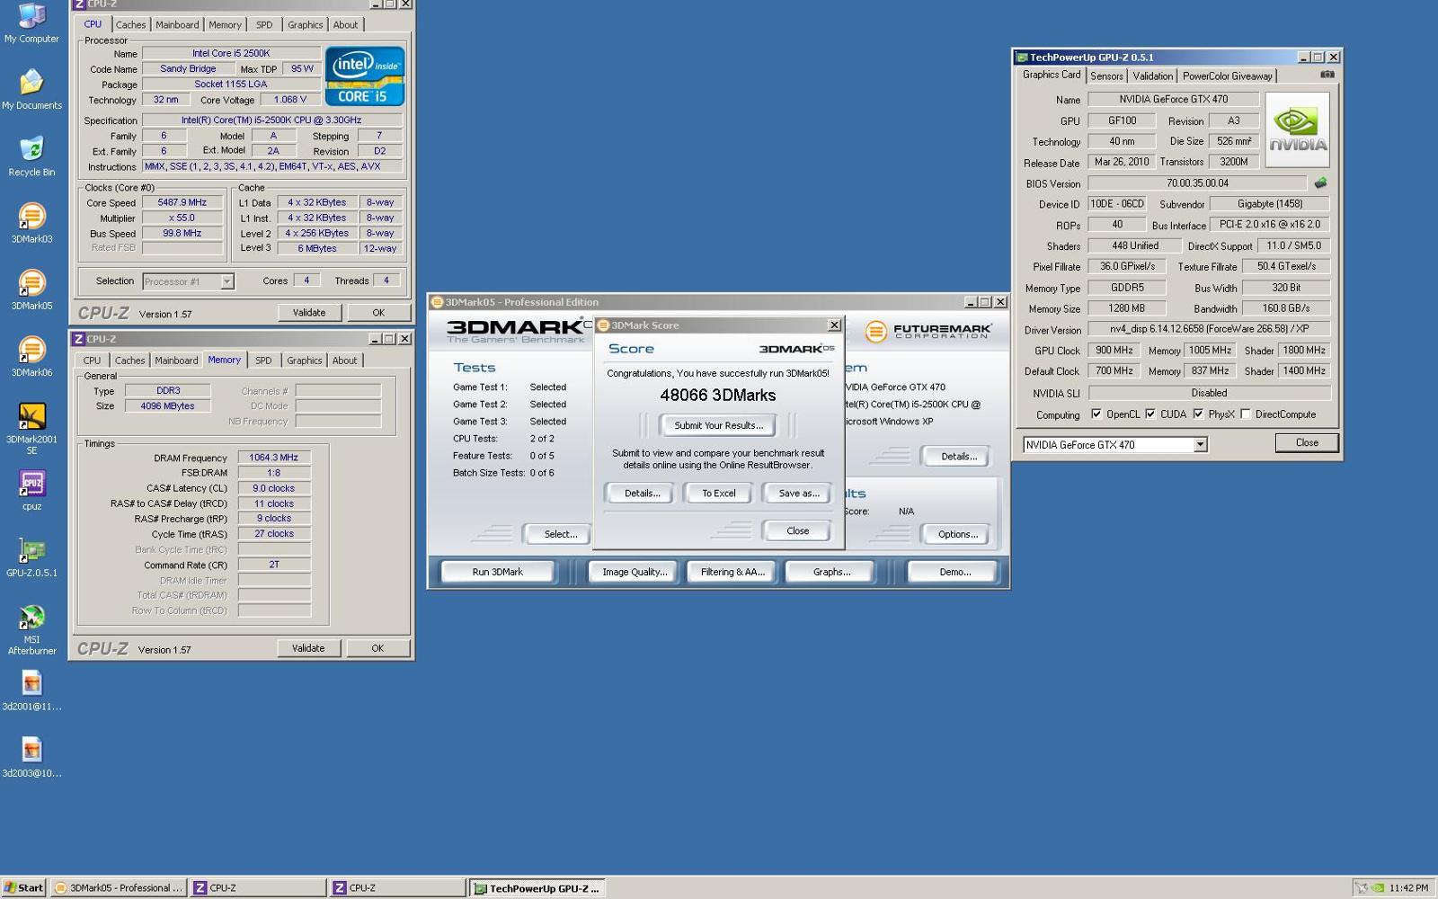This screenshot has height=899, width=1438.
Task: Open the Windows Start menu
Action: coord(23,887)
